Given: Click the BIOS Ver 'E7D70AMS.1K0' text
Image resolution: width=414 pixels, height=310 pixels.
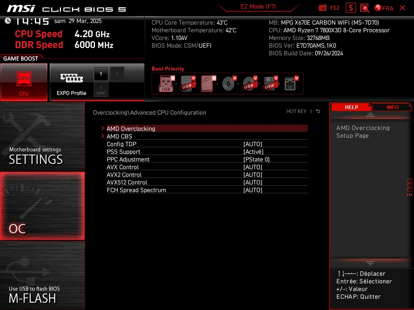Looking at the screenshot, I should point(316,46).
